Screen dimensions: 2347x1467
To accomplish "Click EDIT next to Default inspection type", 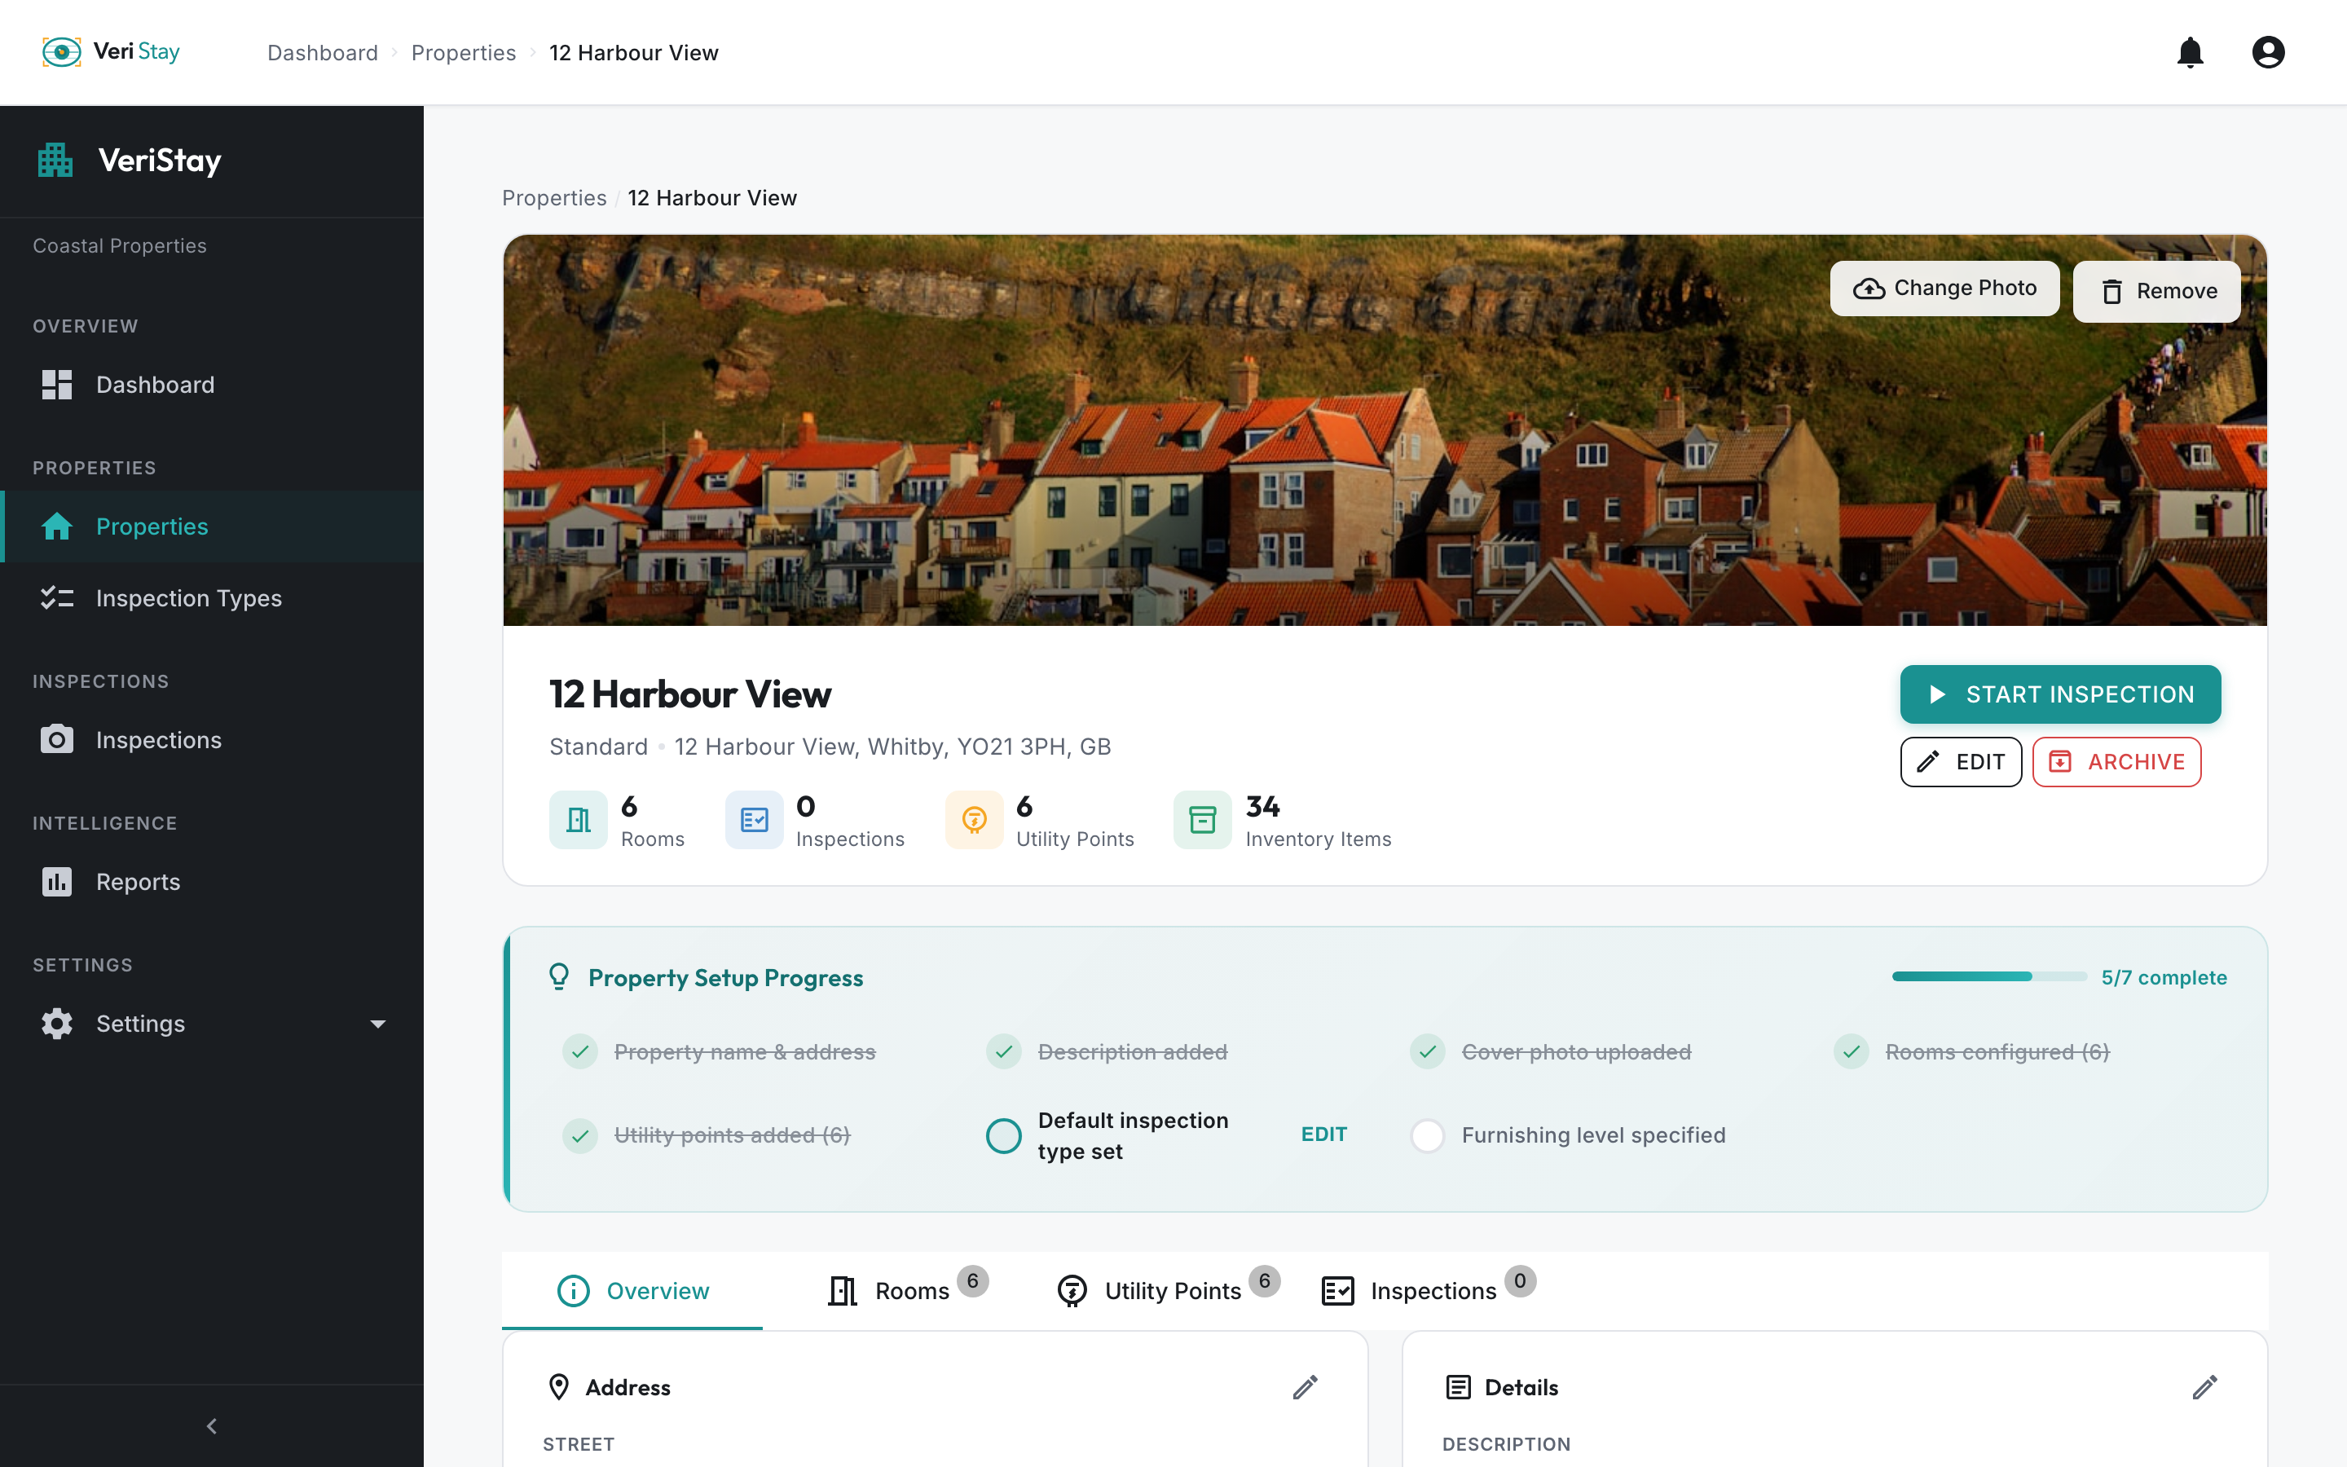I will pyautogui.click(x=1323, y=1134).
